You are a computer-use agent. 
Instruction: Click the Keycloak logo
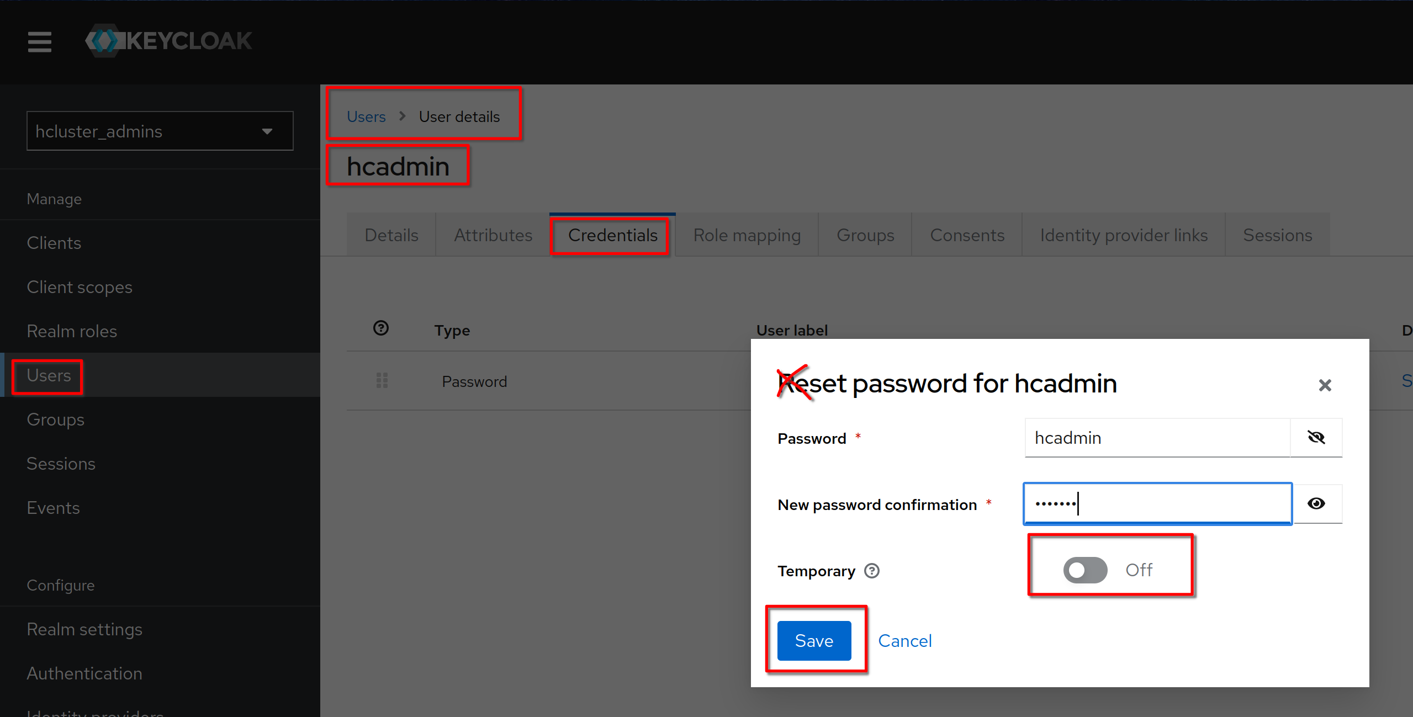point(169,41)
